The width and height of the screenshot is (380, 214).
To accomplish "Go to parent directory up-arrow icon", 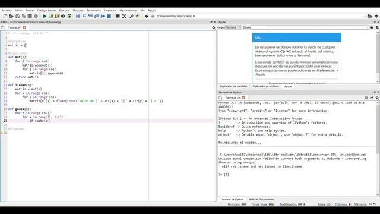I will [376, 16].
